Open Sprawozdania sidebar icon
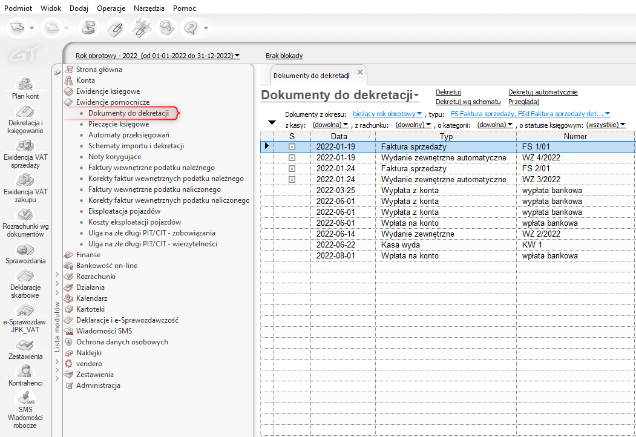 click(x=25, y=249)
